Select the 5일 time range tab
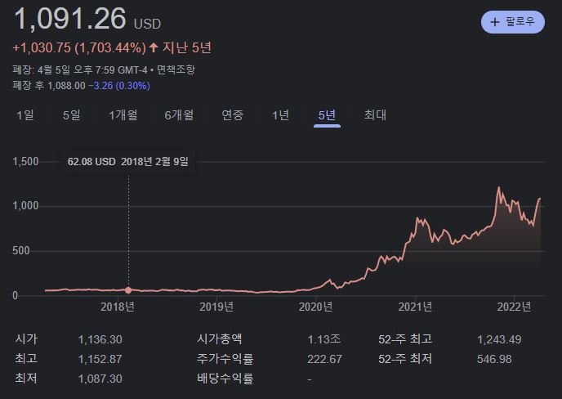The height and width of the screenshot is (399, 562). tap(72, 115)
